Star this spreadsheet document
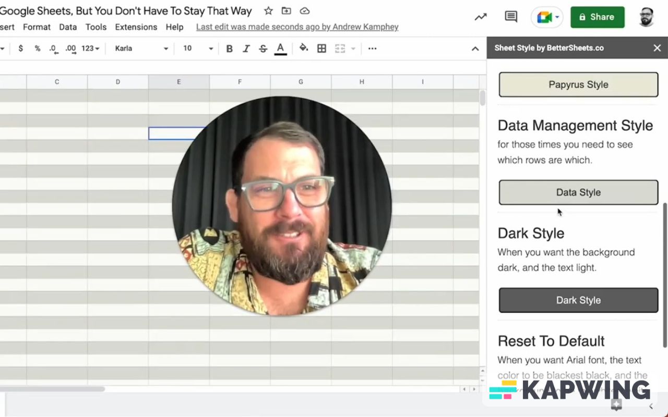Screen dimensions: 668x417 coord(268,11)
